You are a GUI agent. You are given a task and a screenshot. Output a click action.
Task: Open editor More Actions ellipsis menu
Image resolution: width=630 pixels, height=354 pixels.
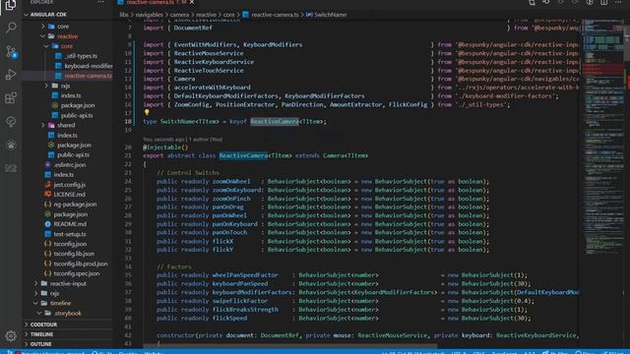point(618,2)
